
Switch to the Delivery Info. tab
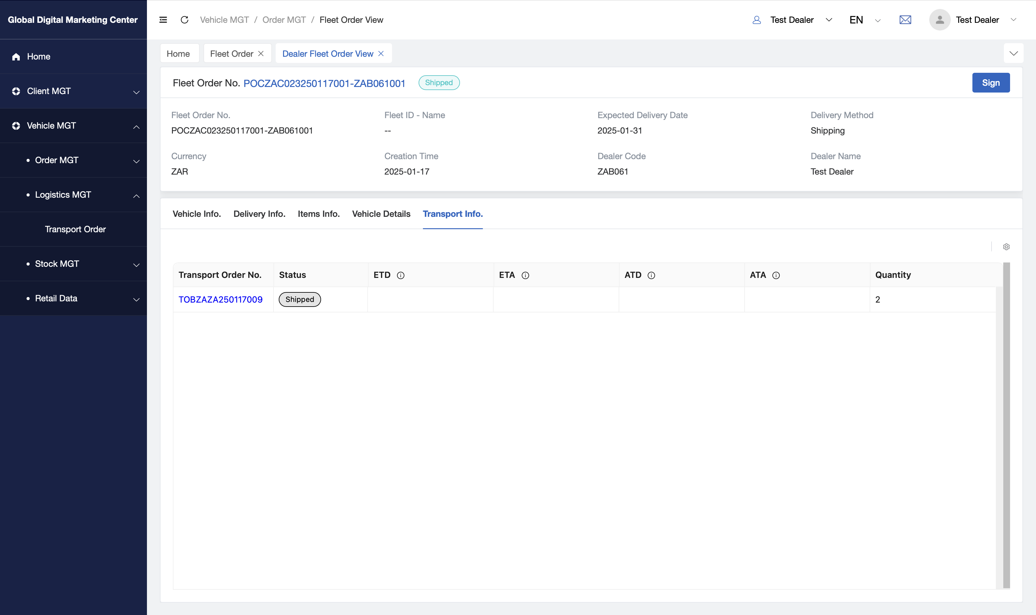259,214
